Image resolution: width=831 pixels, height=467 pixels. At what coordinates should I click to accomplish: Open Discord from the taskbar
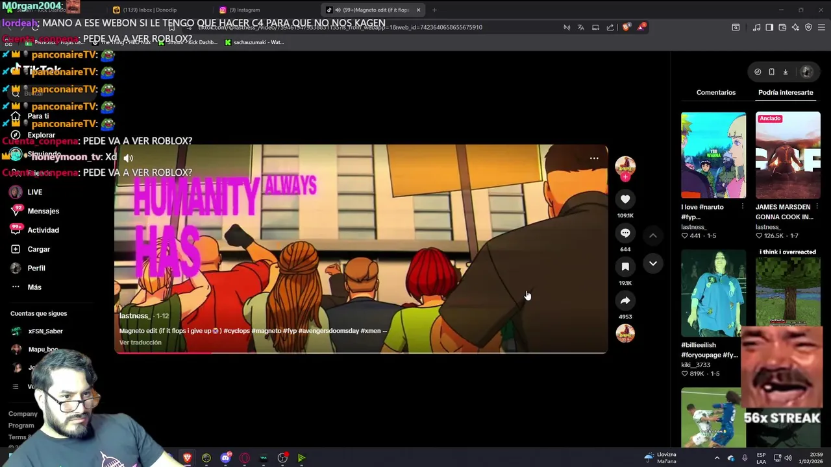pos(225,458)
